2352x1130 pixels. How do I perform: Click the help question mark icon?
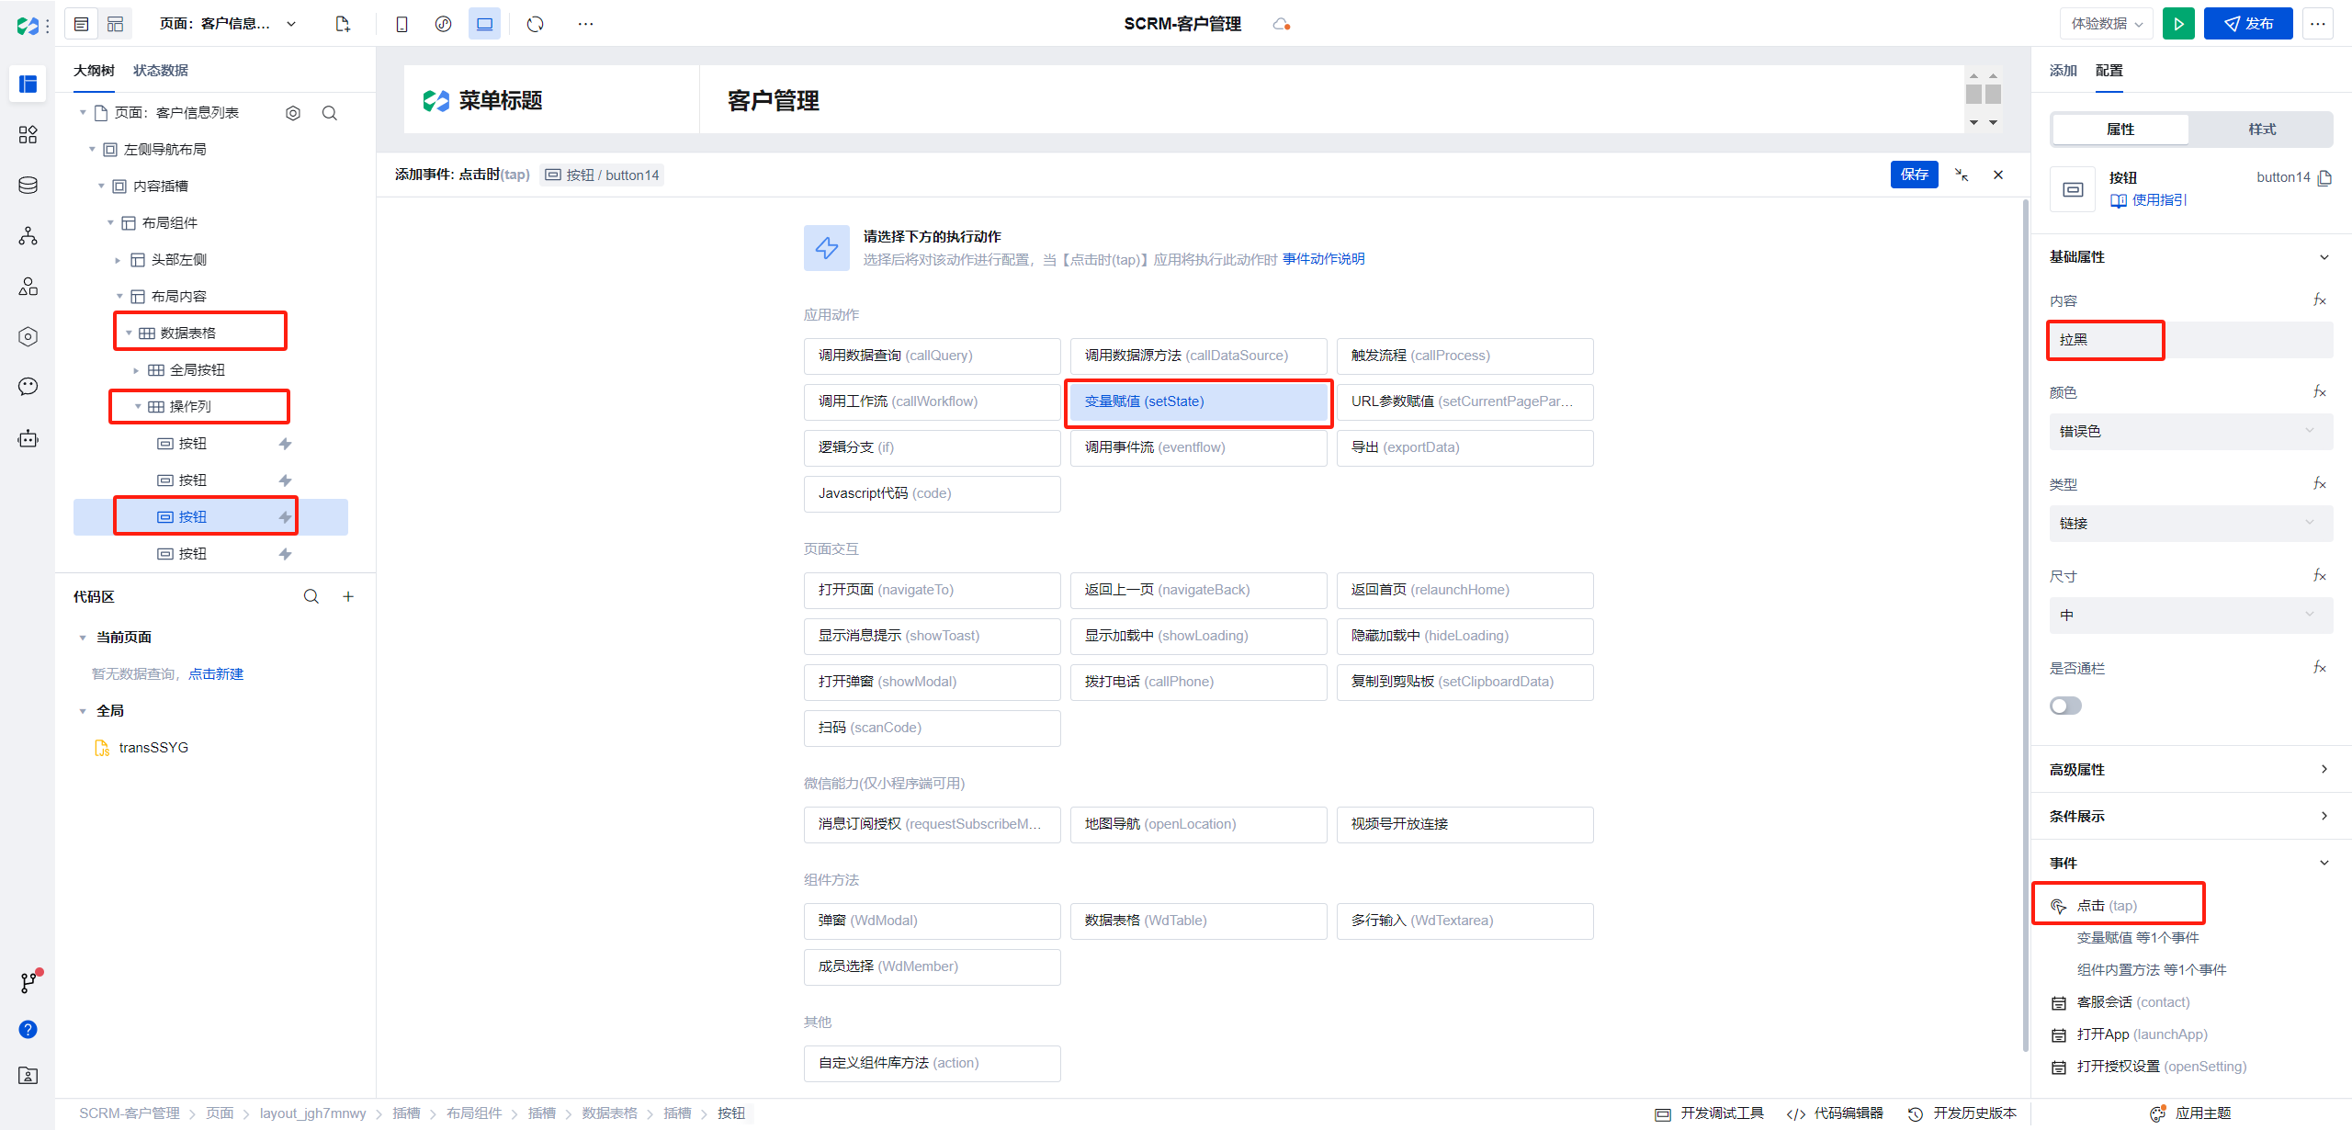click(x=28, y=1029)
